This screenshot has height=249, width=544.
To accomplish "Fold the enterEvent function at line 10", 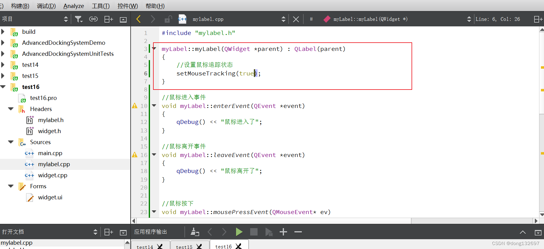I will tap(154, 105).
